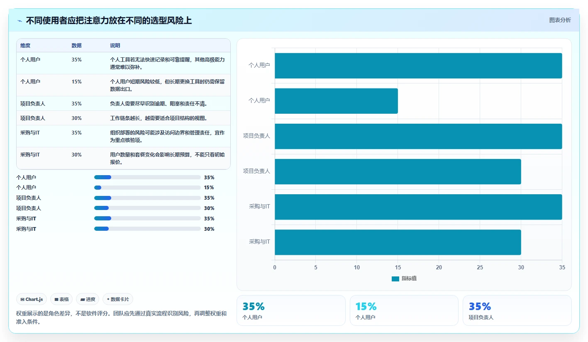Click the 15% 个人用户 stat card
This screenshot has width=588, height=342.
[404, 310]
